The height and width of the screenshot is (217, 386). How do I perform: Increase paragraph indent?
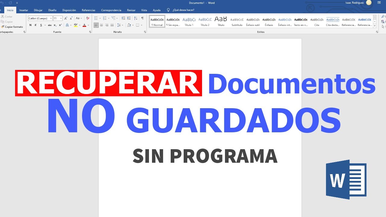pyautogui.click(x=128, y=18)
